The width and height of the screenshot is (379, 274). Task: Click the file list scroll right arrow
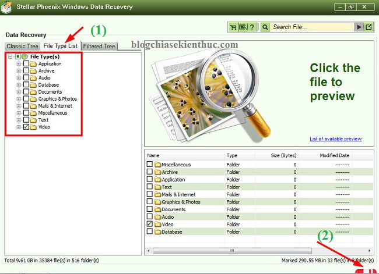[x=369, y=251]
